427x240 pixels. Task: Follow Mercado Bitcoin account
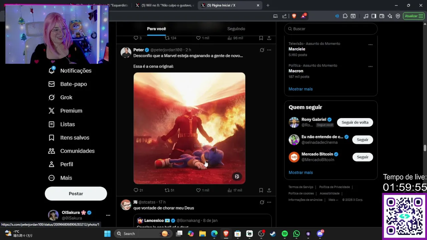point(363,157)
